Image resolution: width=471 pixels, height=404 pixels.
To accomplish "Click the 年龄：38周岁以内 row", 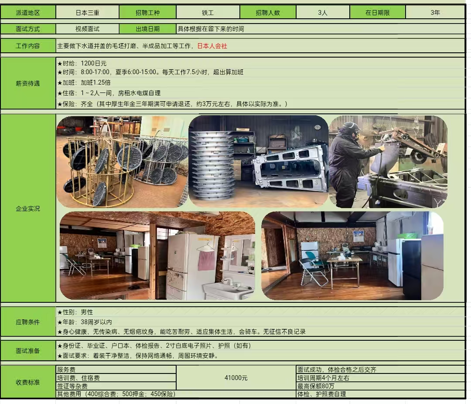I will click(x=260, y=322).
